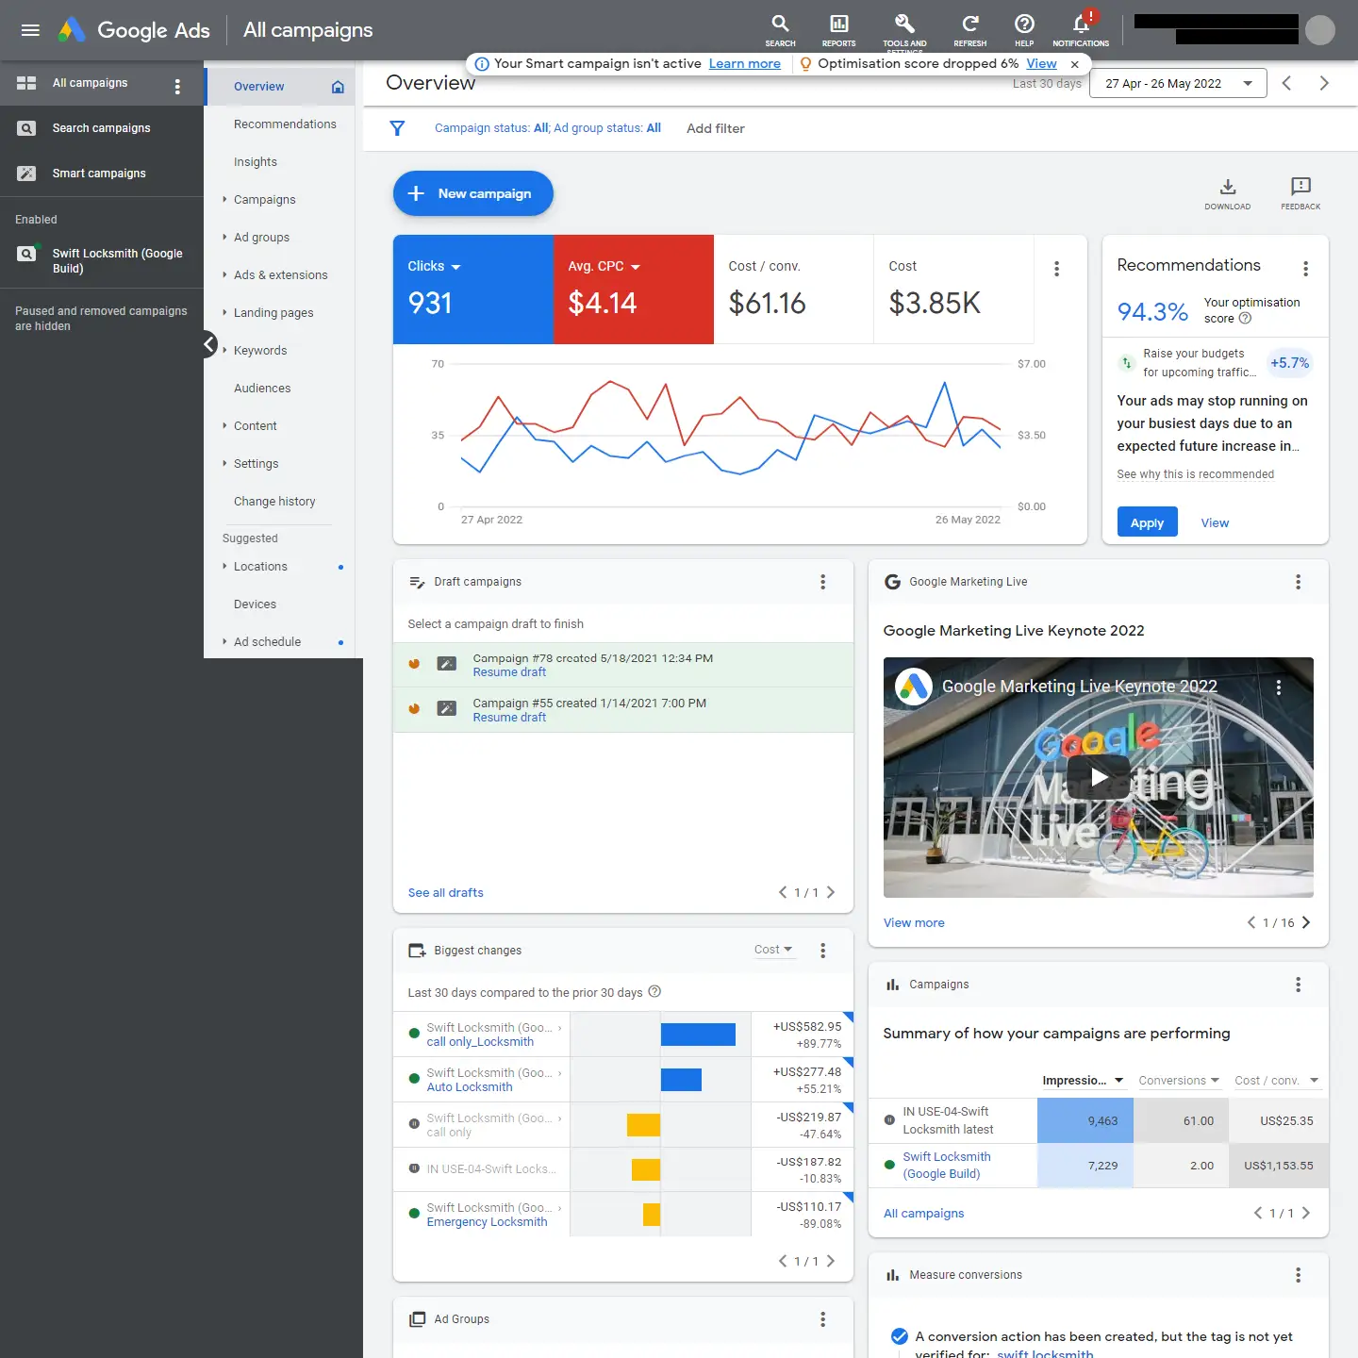Expand the Campaigns nav item
Image resolution: width=1358 pixels, height=1358 pixels.
pyautogui.click(x=224, y=200)
